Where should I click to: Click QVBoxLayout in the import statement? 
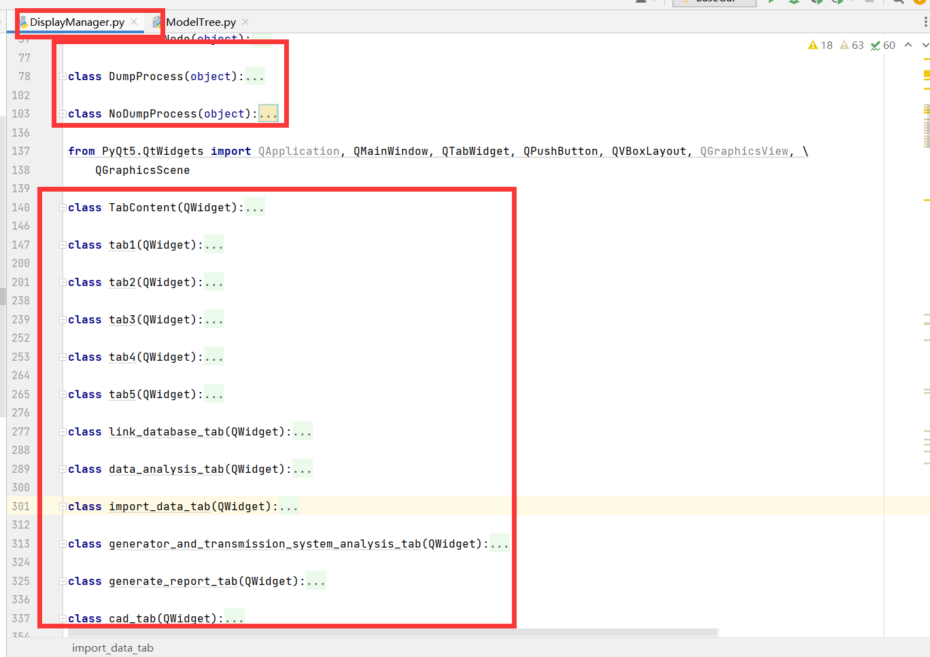(x=649, y=152)
